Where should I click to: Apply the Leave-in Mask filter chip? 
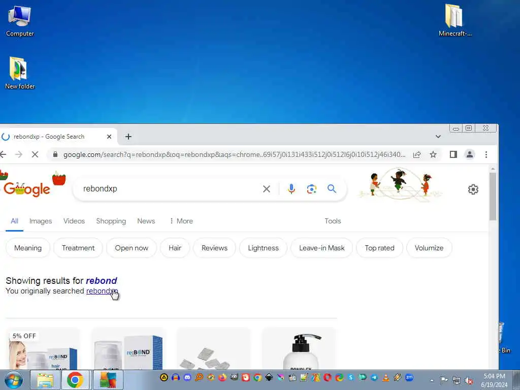coord(321,248)
